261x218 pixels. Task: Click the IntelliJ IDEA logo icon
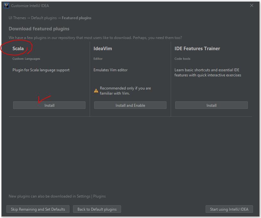click(x=6, y=5)
